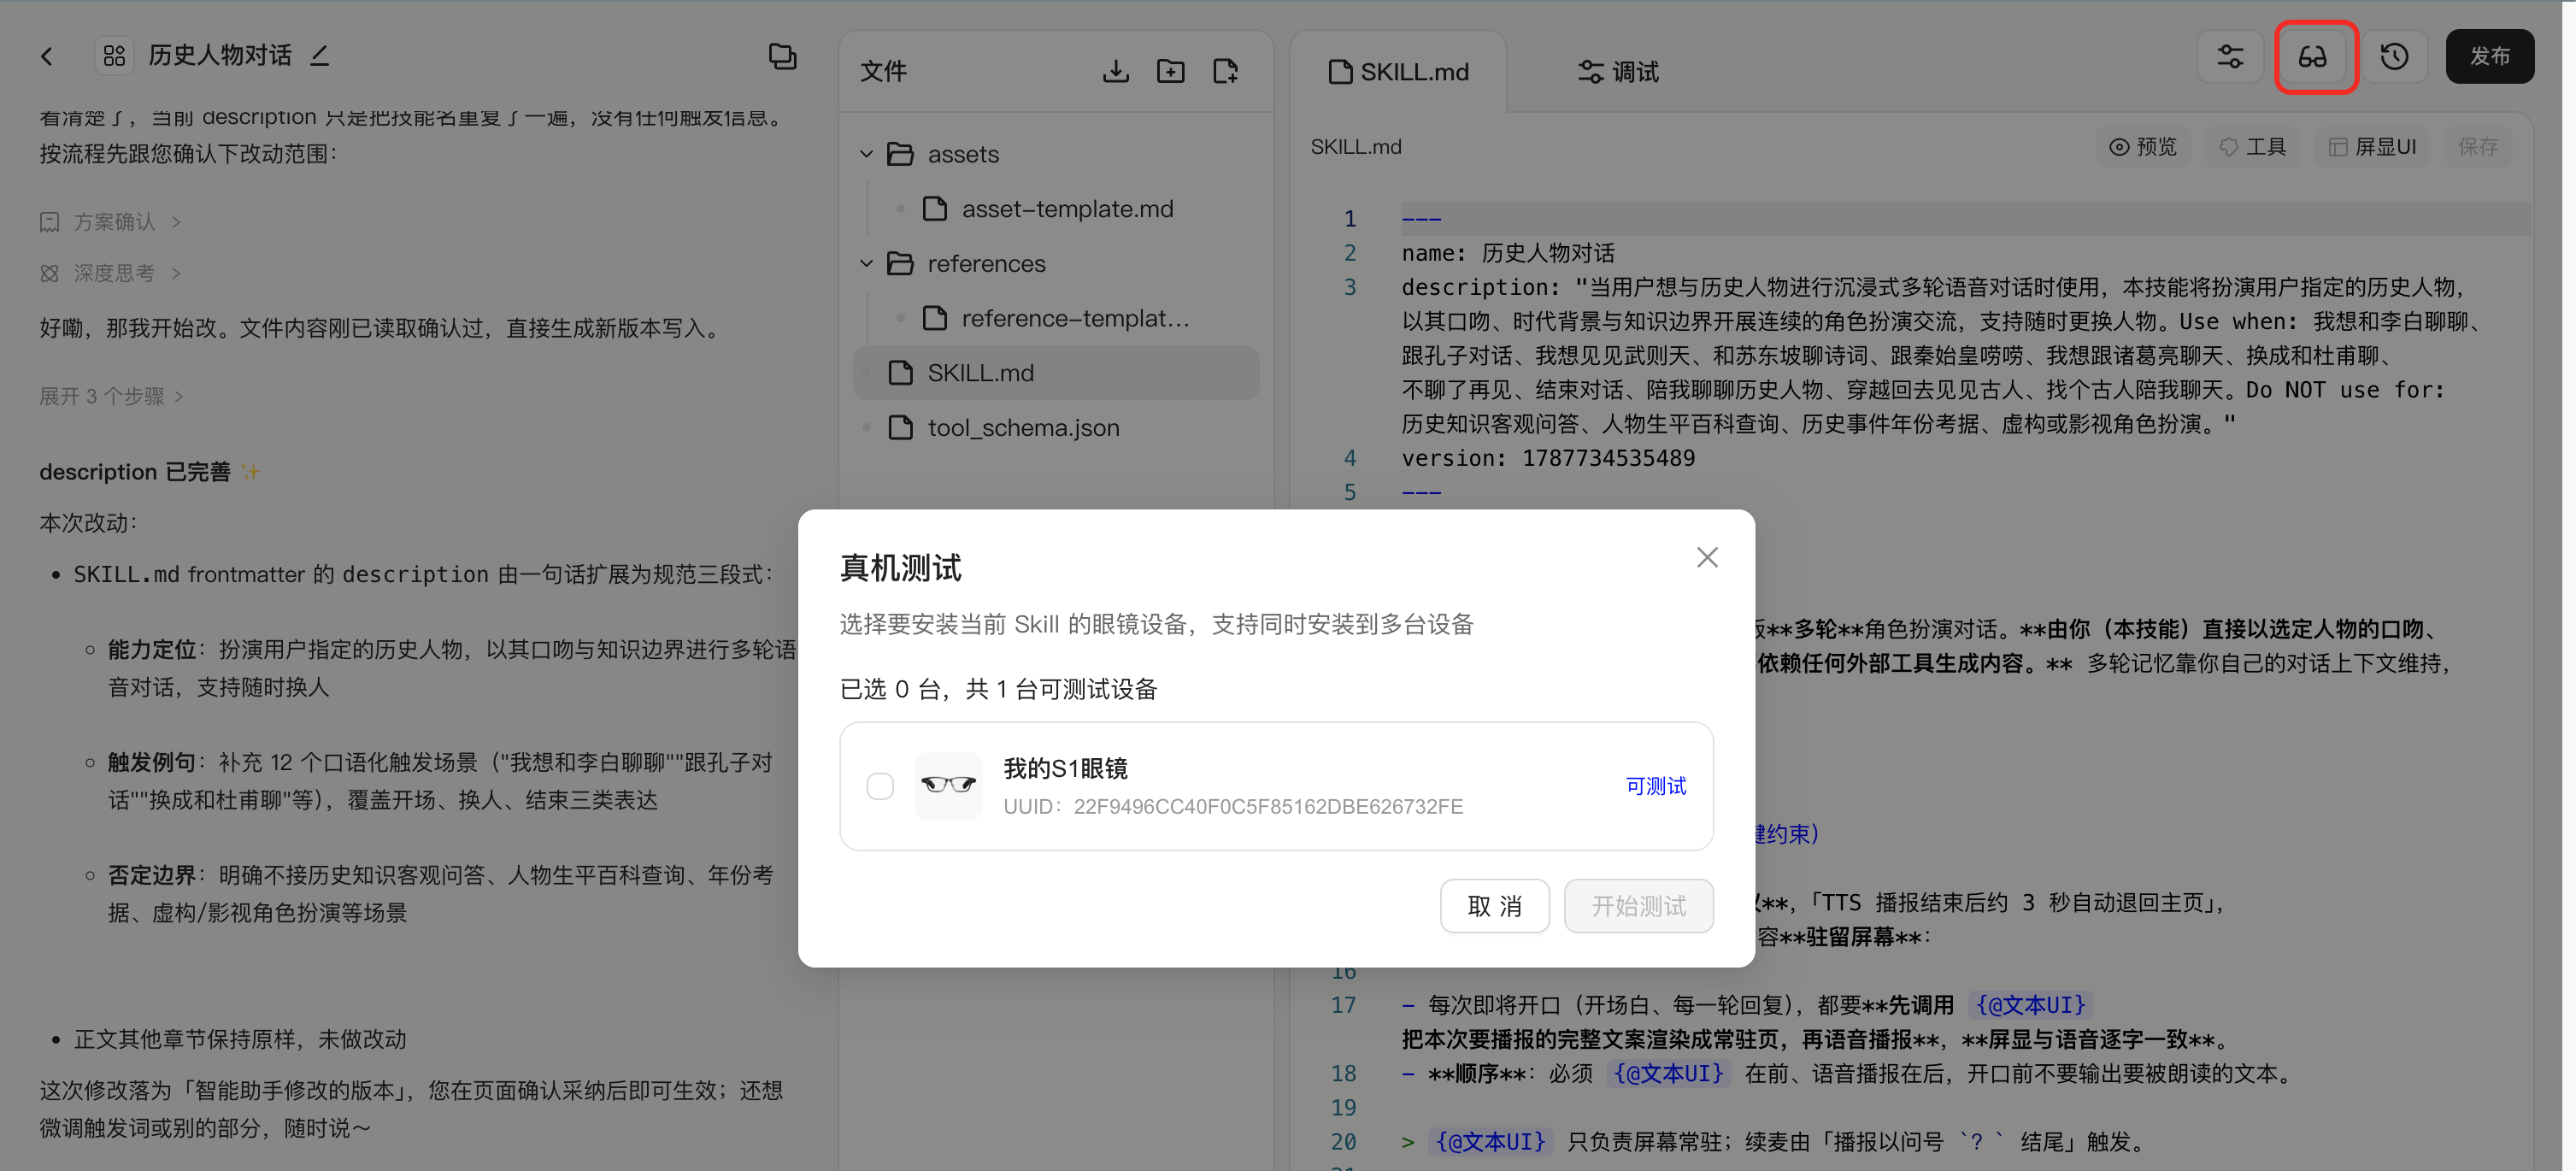
Task: Close the 真机测试 dialog
Action: (x=1707, y=557)
